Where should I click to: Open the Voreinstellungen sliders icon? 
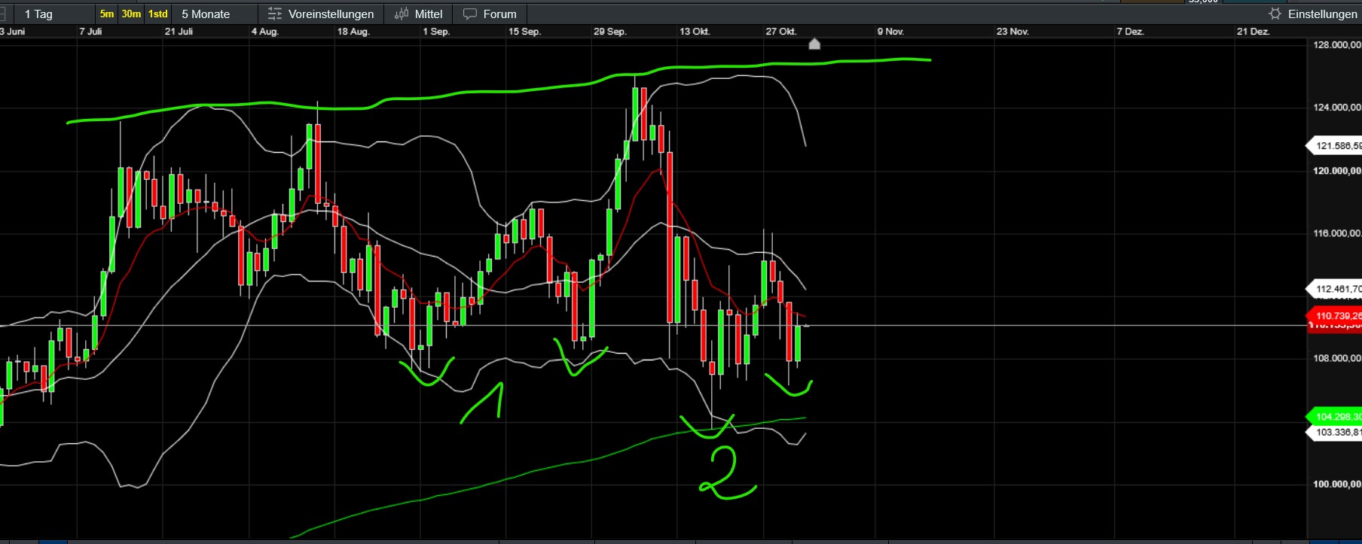(x=275, y=14)
